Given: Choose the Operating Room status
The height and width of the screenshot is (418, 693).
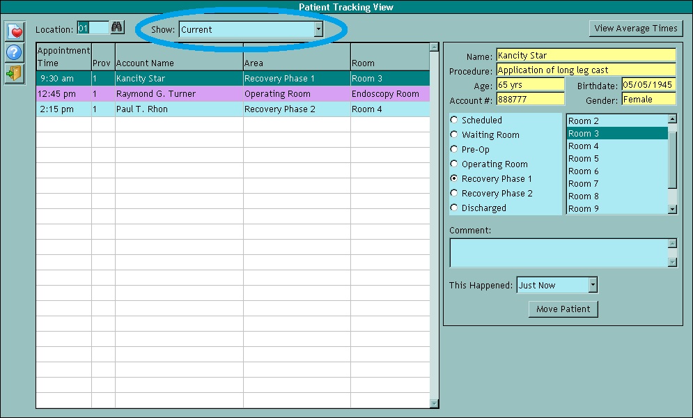Looking at the screenshot, I should pyautogui.click(x=454, y=164).
